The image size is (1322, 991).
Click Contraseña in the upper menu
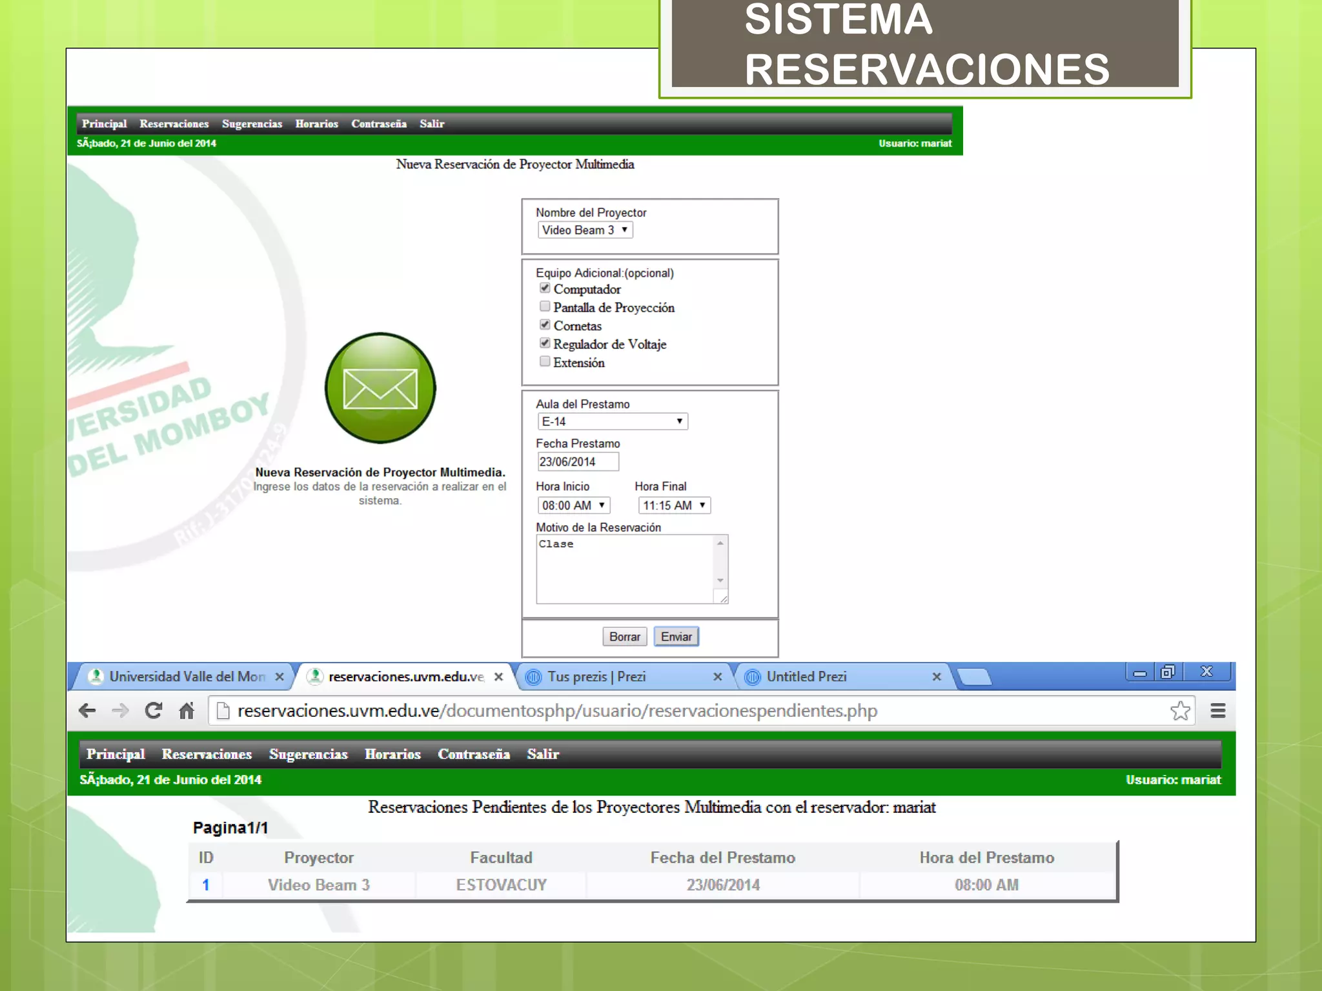tap(379, 124)
